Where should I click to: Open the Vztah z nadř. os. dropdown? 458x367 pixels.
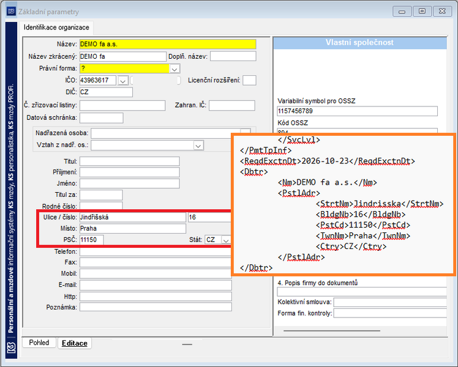tap(198, 146)
